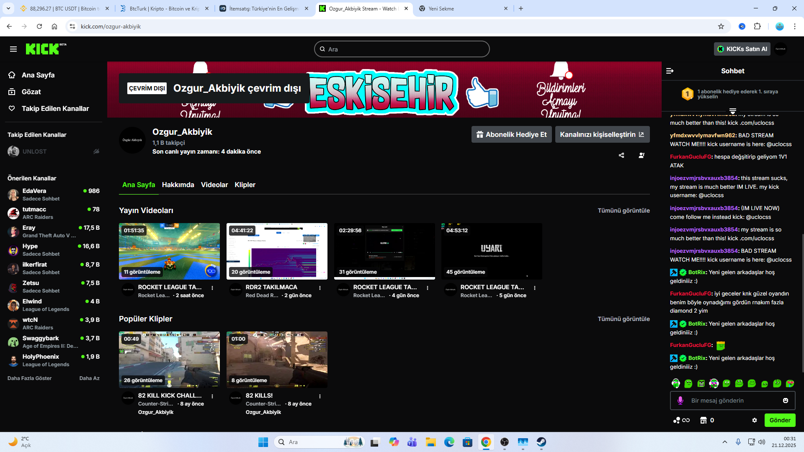Play the 01:51:35 Rocket League video thumbnail
Screen dimensions: 804x452
pyautogui.click(x=169, y=251)
